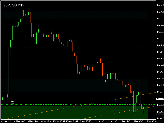Click the 10 May 19:45 time label
Image resolution: width=164 pixels, height=123 pixels.
59,121
